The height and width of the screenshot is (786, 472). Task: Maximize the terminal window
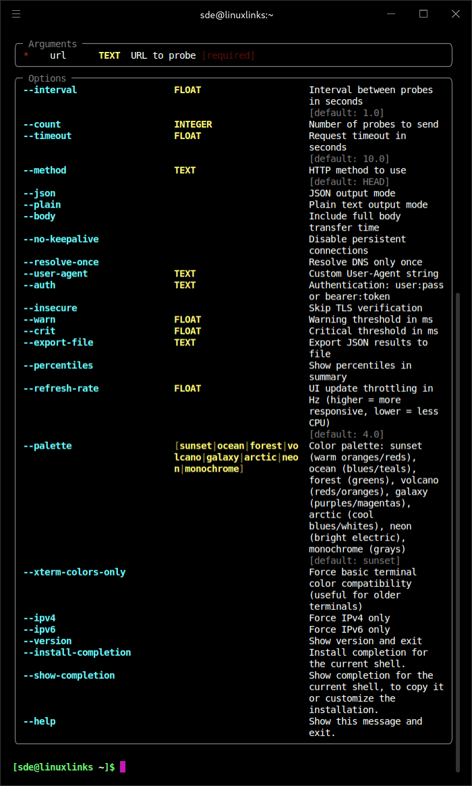coord(423,14)
